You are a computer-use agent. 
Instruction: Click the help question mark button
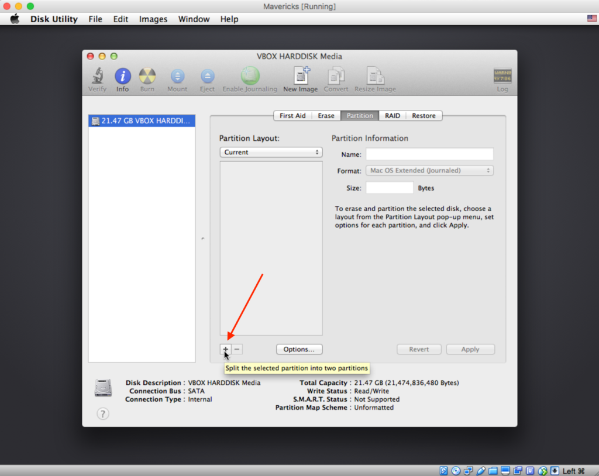(x=103, y=414)
